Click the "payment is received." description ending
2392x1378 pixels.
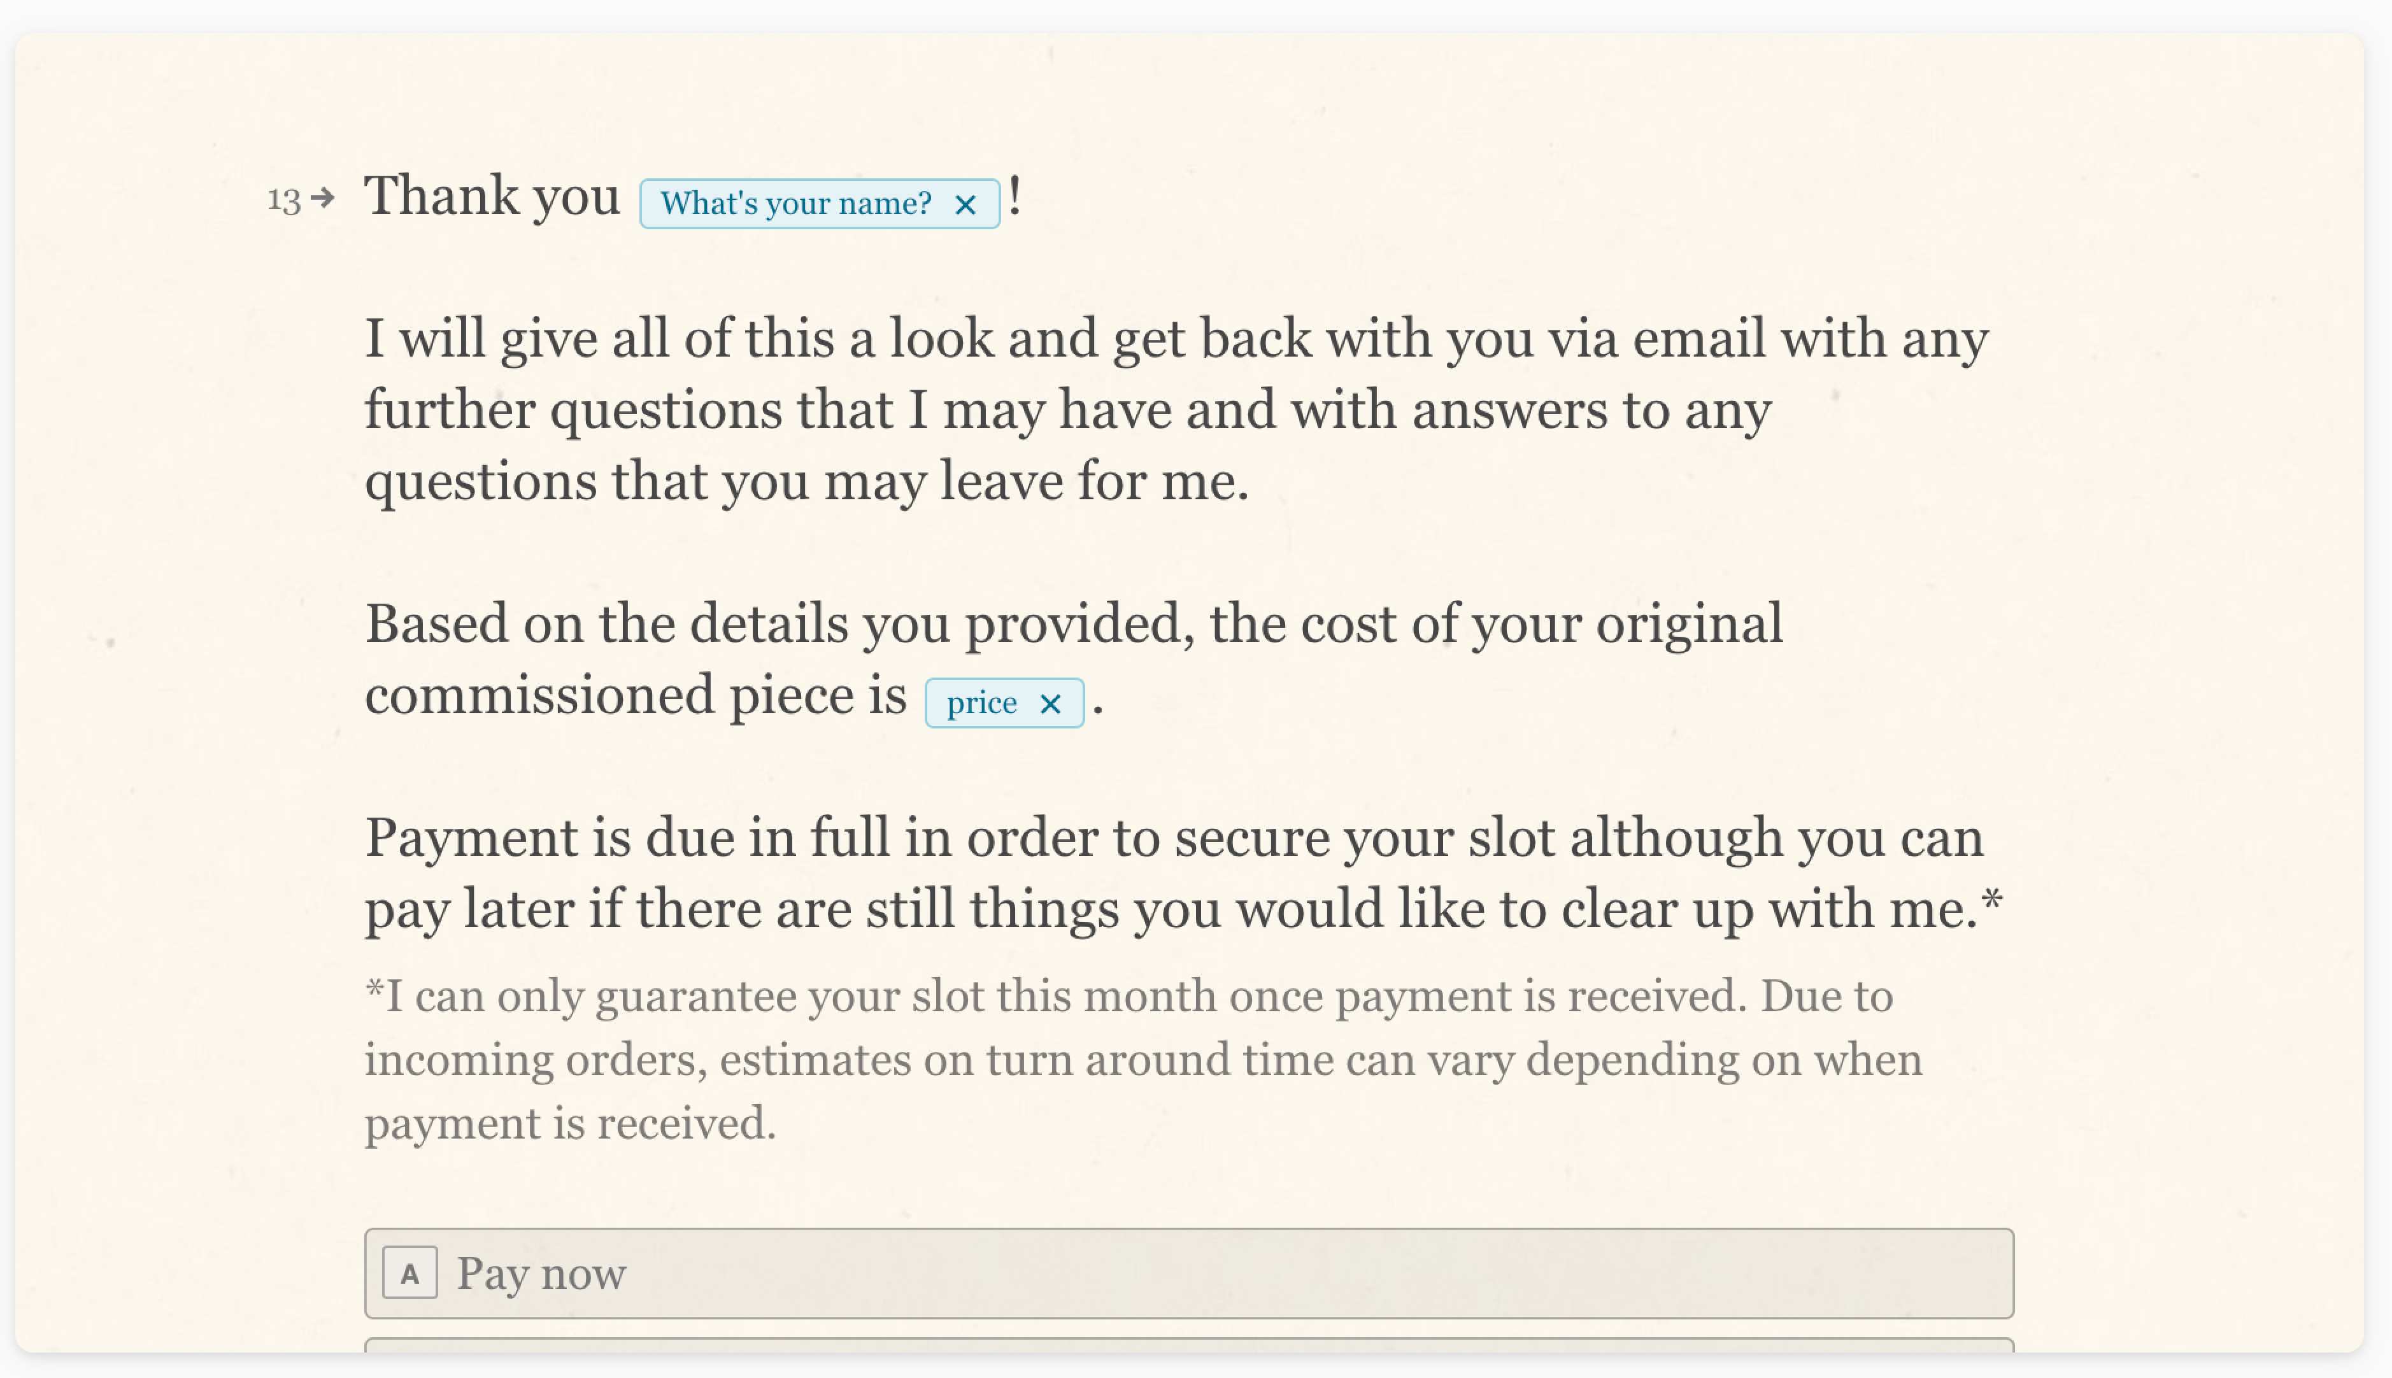[571, 1123]
